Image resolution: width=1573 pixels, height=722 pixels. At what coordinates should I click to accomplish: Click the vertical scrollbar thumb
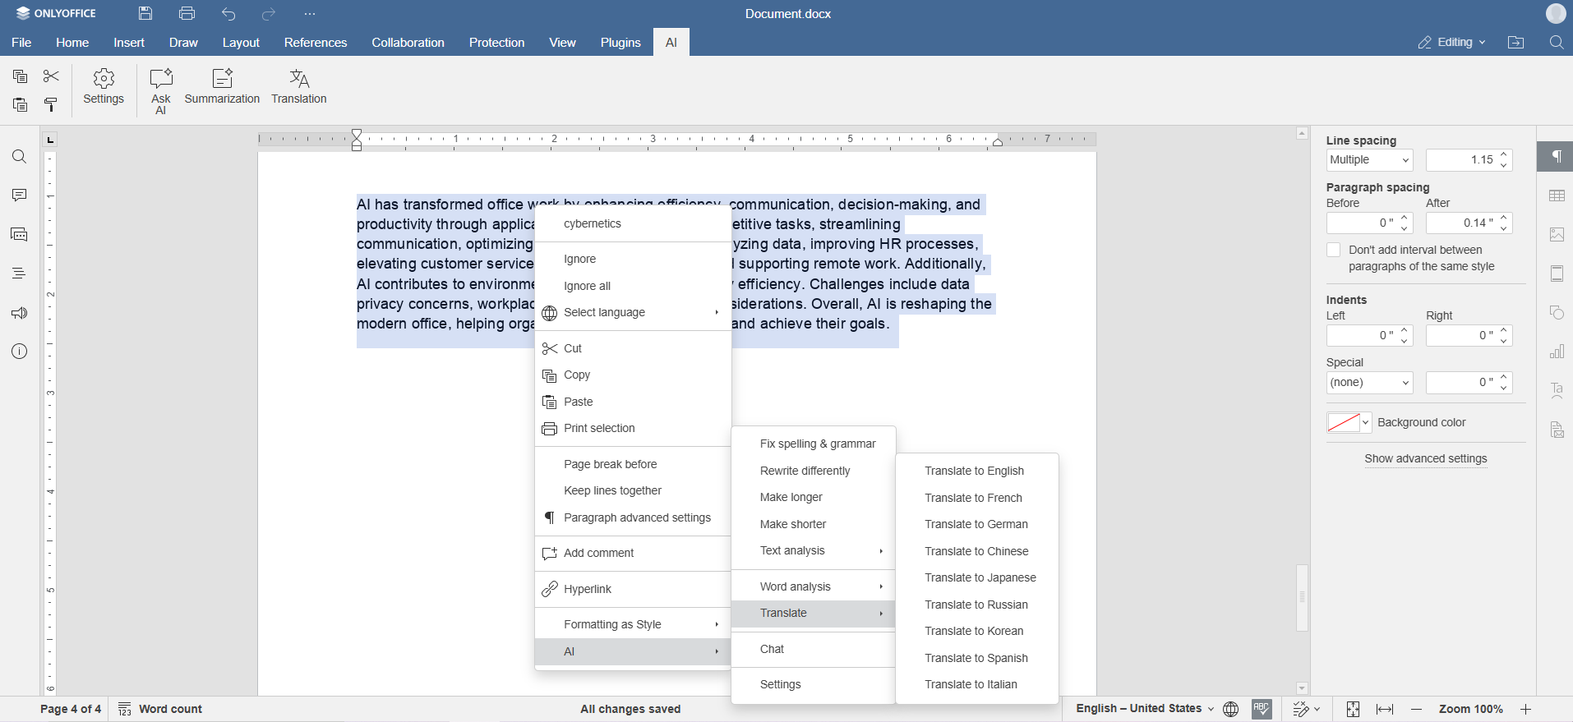coord(1302,597)
